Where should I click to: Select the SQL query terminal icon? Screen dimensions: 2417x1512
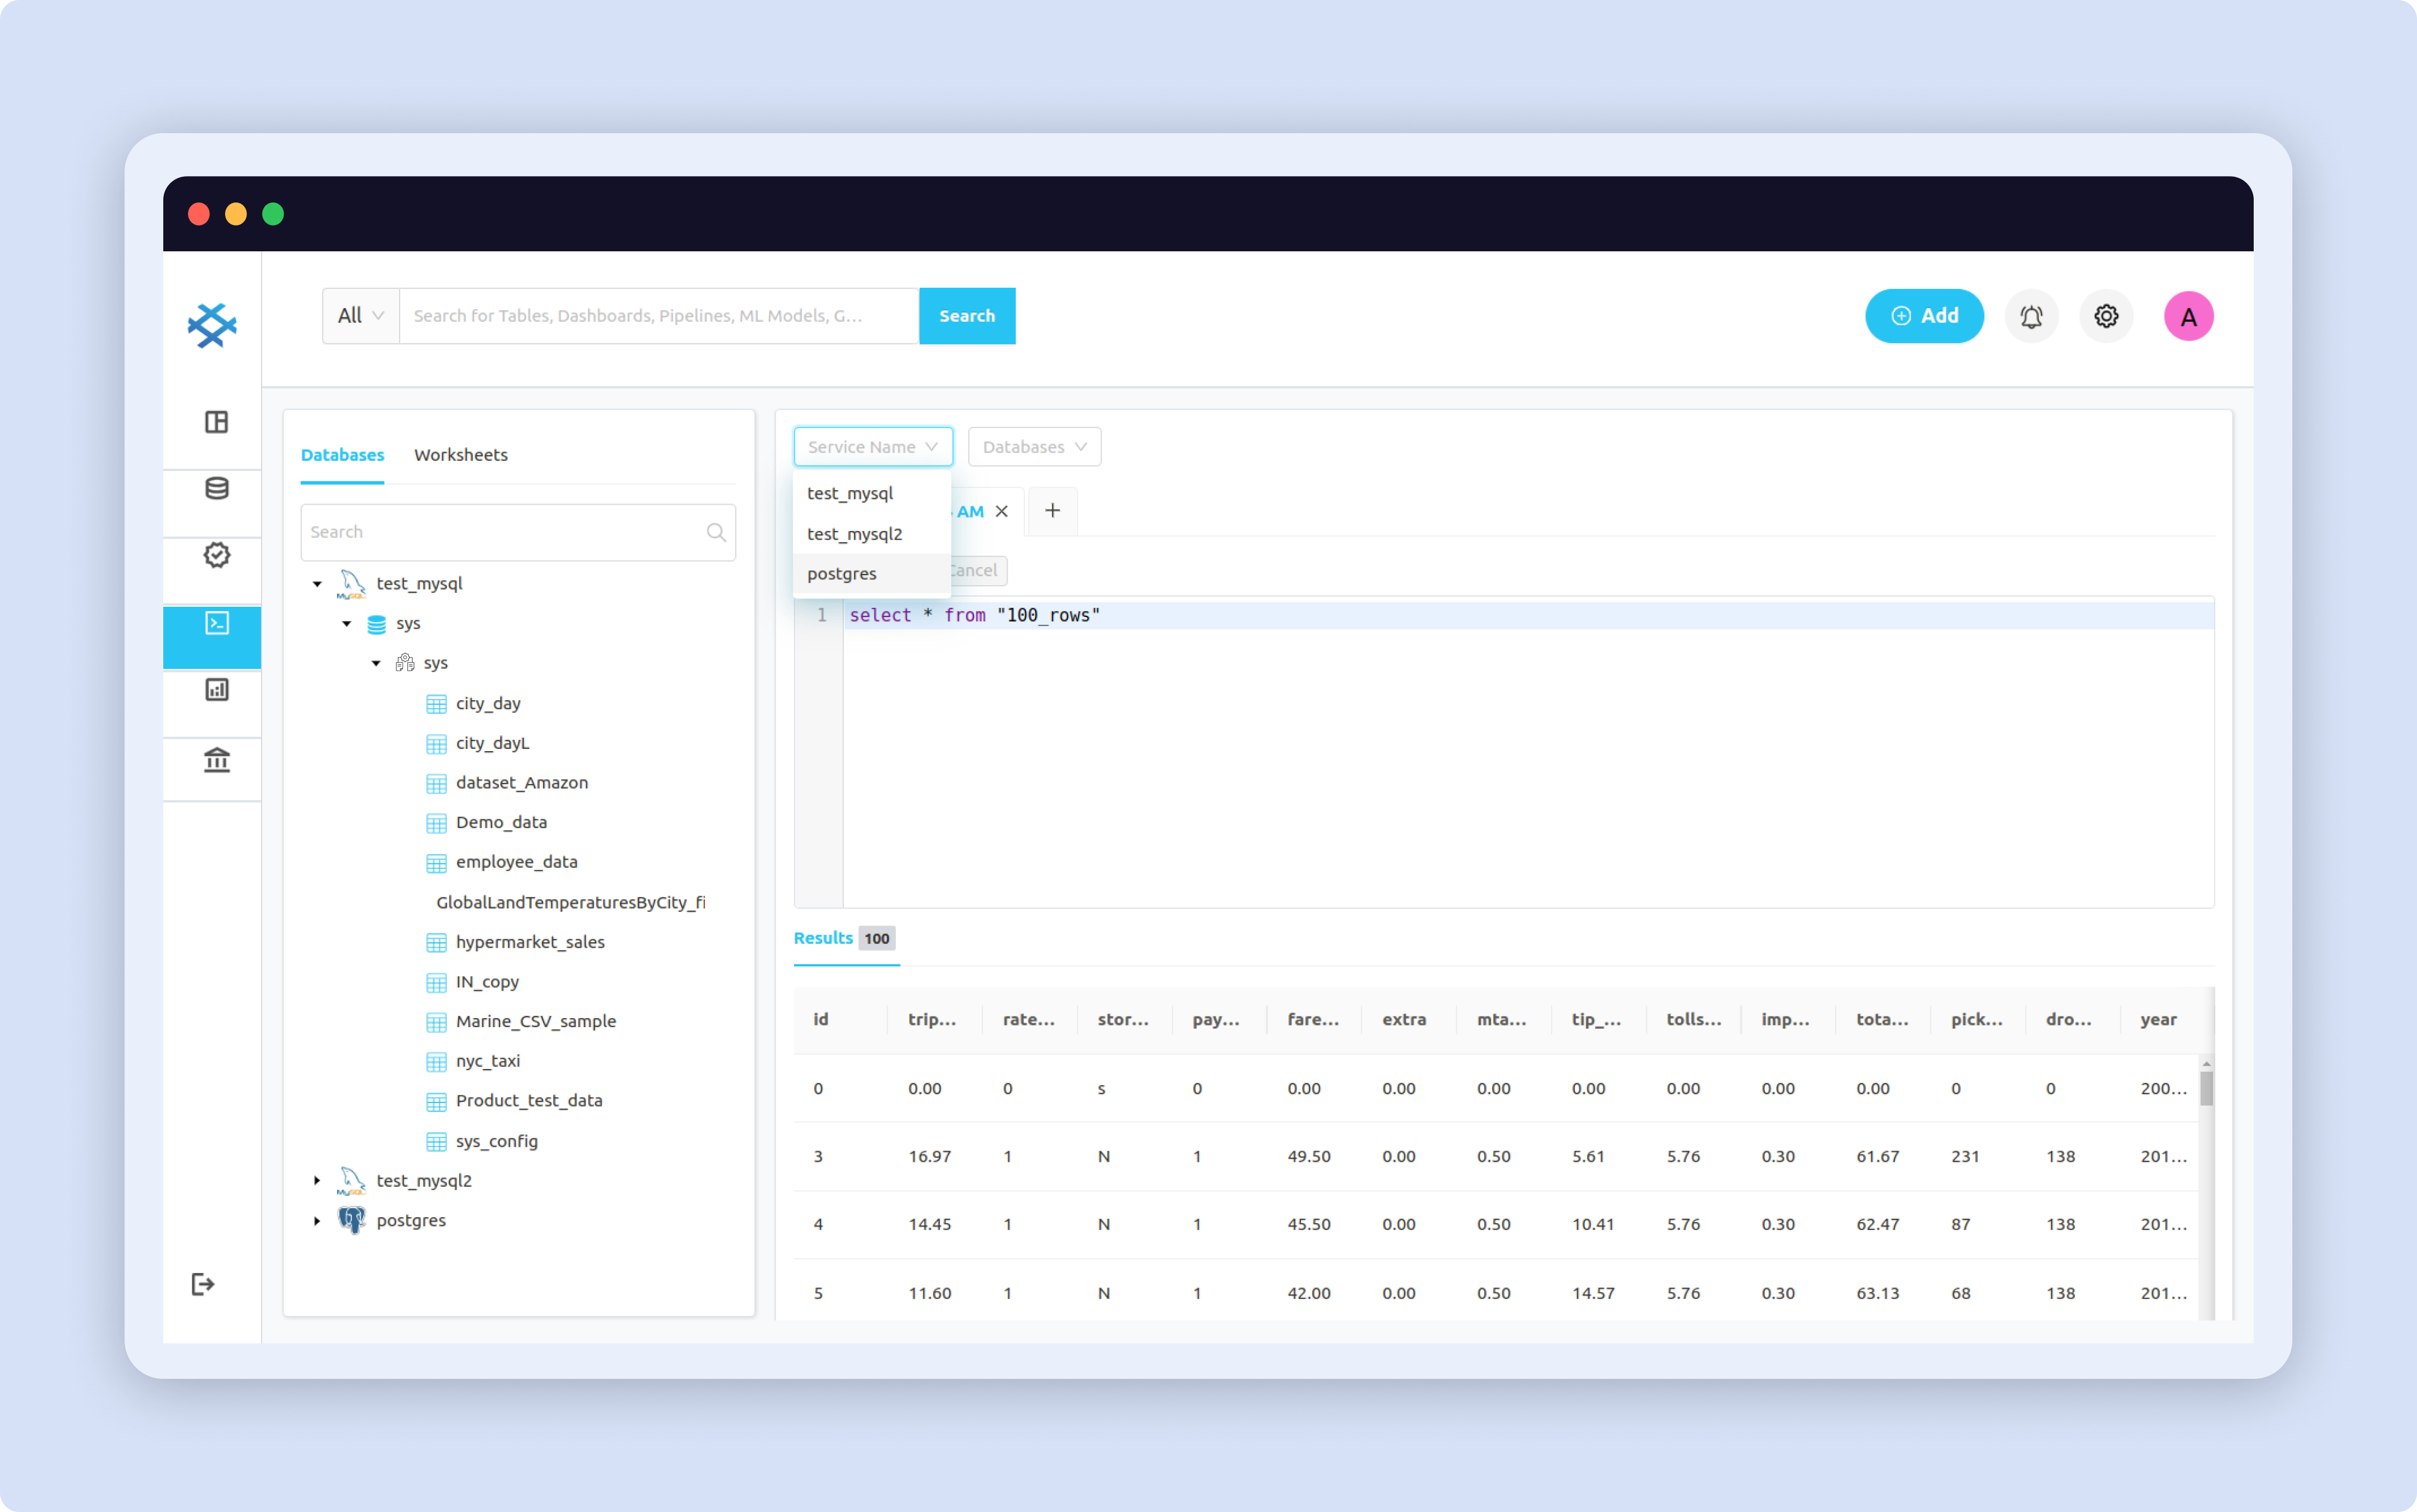(x=216, y=622)
